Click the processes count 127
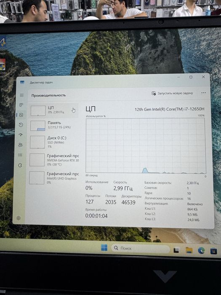Image resolution: width=221 pixels, height=295 pixels. pos(89,202)
